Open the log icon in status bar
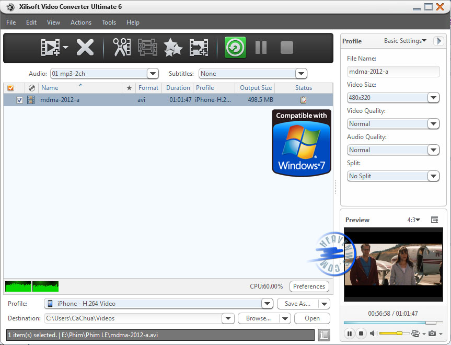This screenshot has width=451, height=345. (323, 335)
